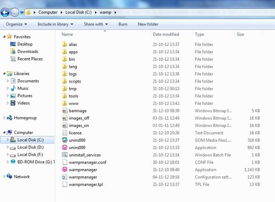Click the Pictures library icon
The image size is (275, 202).
(13, 96)
